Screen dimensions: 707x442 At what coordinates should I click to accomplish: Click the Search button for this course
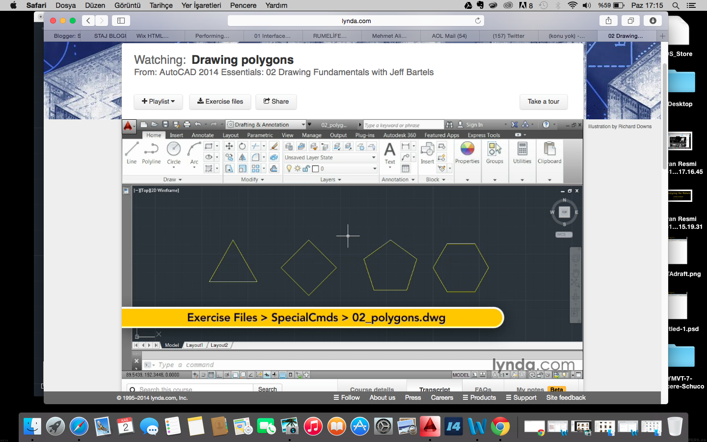pyautogui.click(x=268, y=389)
